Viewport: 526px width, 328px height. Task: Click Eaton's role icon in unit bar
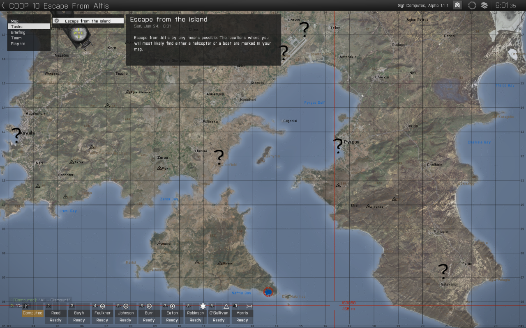[x=173, y=306]
